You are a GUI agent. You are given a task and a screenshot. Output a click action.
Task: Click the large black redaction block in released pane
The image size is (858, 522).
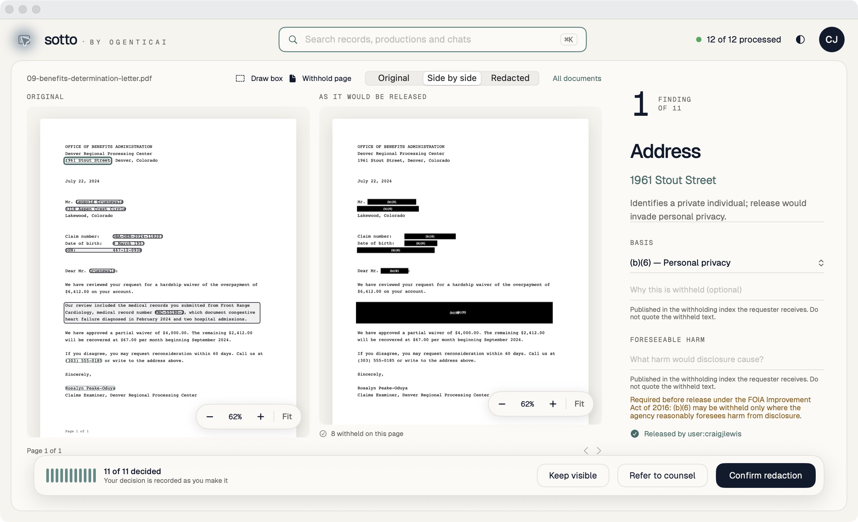pos(454,313)
